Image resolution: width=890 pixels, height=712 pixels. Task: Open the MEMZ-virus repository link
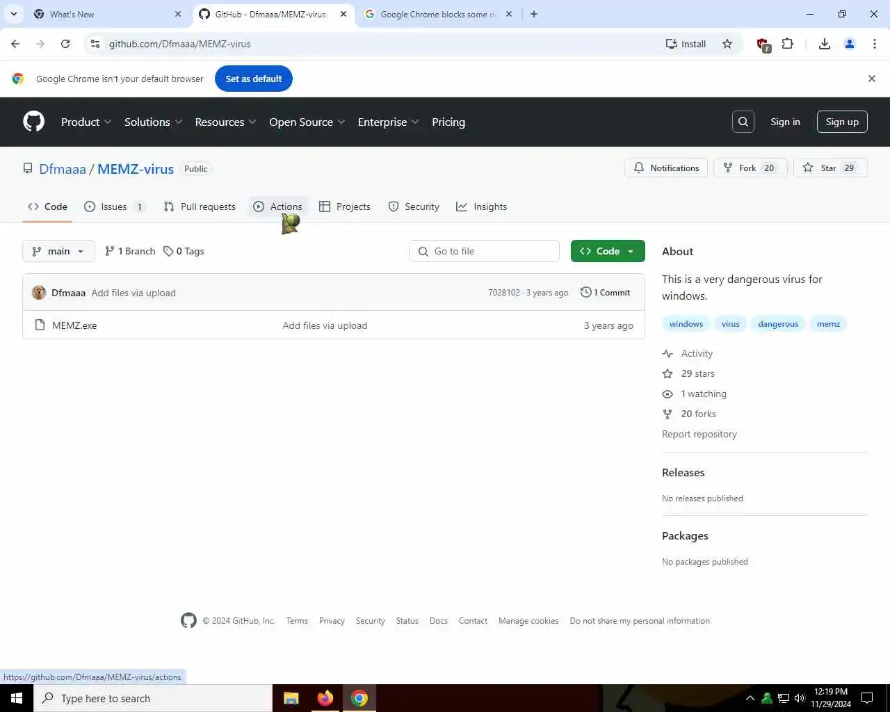click(x=136, y=169)
